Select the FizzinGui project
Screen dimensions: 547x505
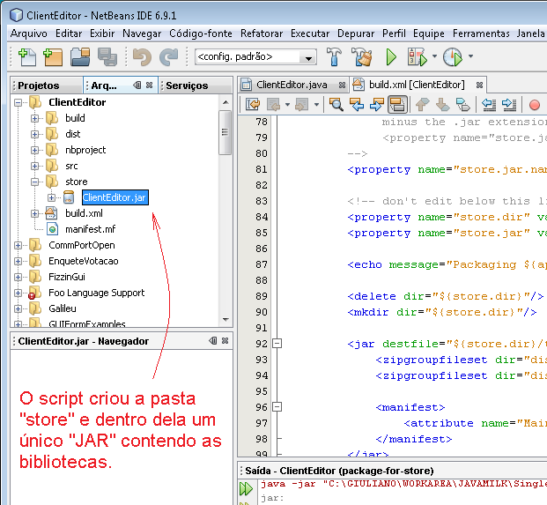pos(67,277)
